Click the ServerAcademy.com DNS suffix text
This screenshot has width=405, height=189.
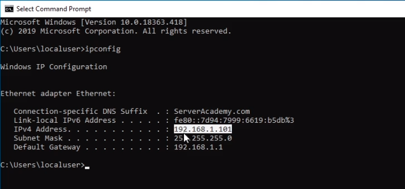tap(212, 111)
